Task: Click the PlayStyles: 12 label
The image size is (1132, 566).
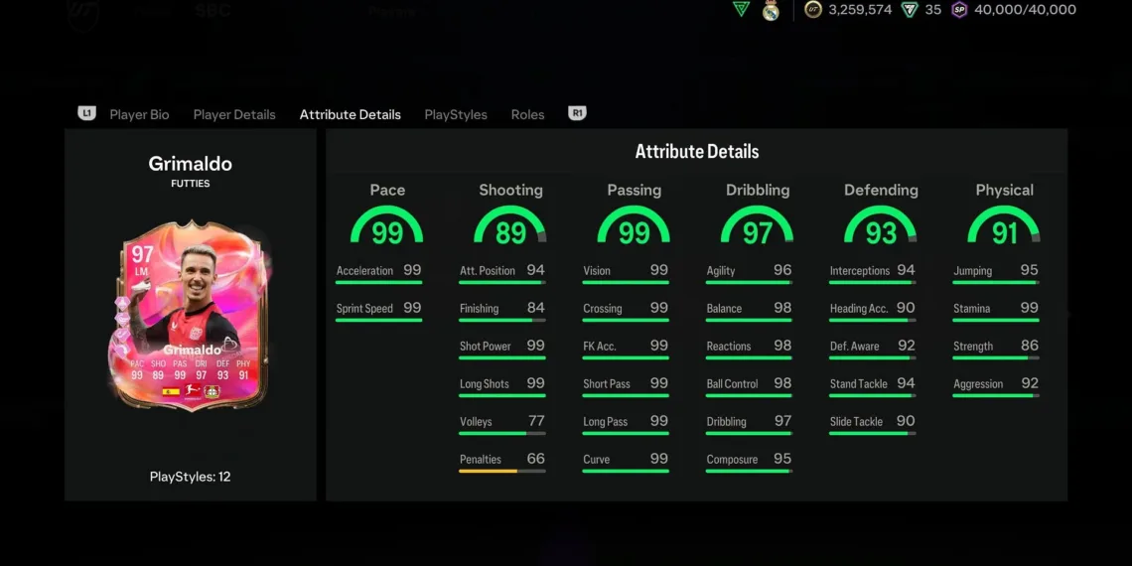Action: pyautogui.click(x=190, y=477)
